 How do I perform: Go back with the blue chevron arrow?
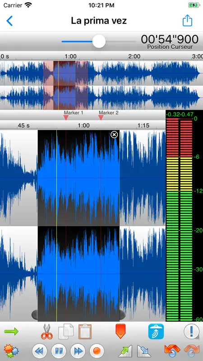click(9, 21)
